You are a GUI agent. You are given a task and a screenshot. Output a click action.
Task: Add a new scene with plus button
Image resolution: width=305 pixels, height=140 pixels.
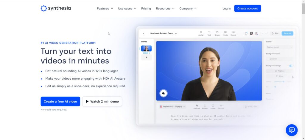[x=147, y=57]
